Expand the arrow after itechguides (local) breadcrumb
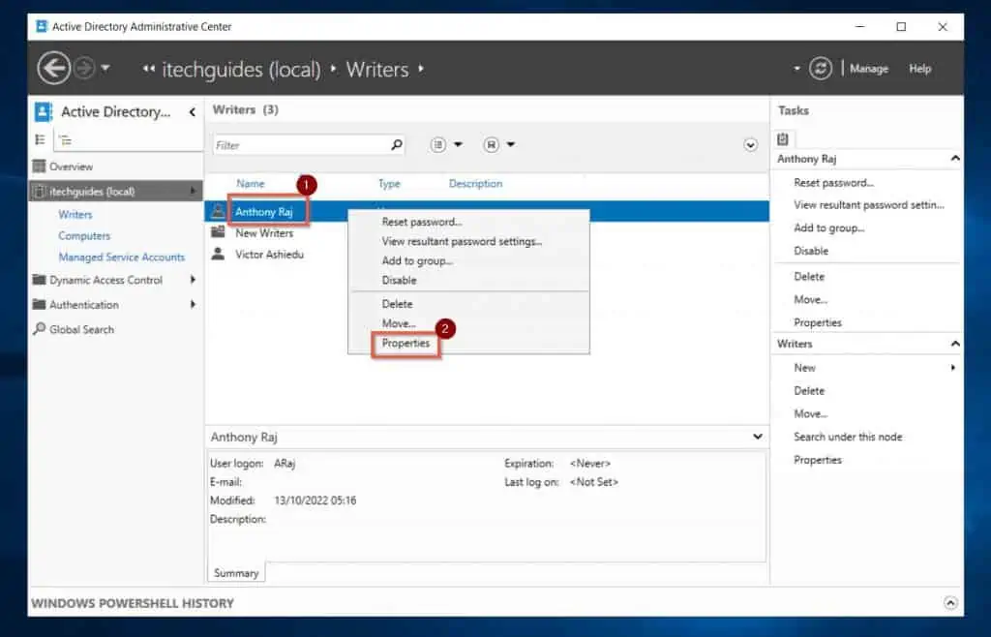 tap(334, 68)
